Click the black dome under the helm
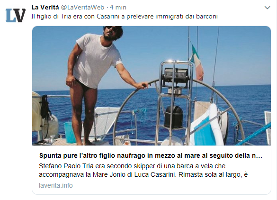Image resolution: width=277 pixels, height=200 pixels. coord(173,117)
